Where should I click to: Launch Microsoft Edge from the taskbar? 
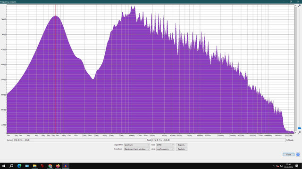coord(19,166)
